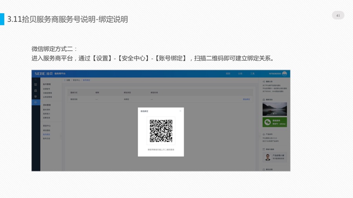
Task: Click the 最新公告 speaker icon
Action: pyautogui.click(x=264, y=81)
